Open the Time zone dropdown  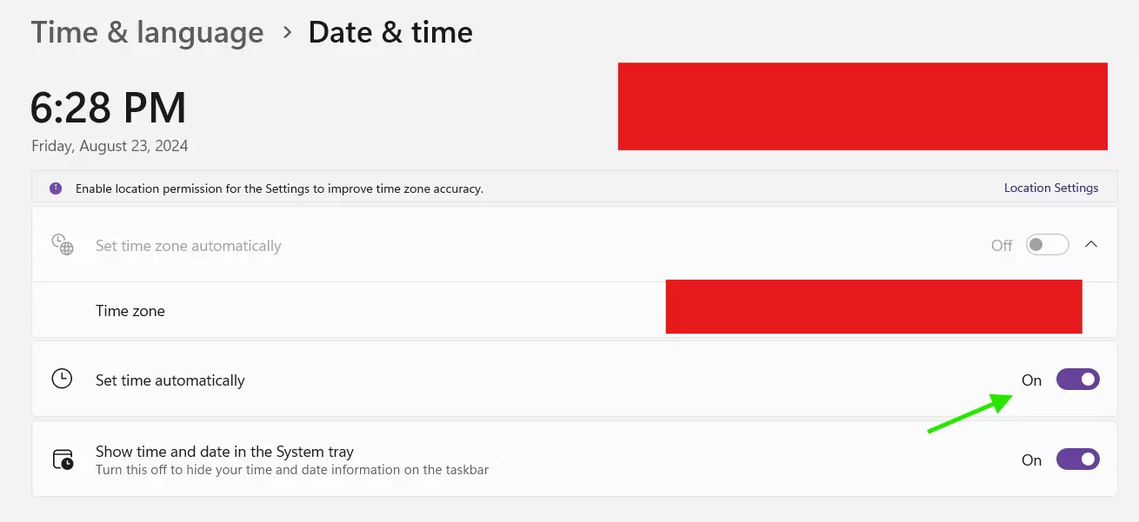point(873,307)
